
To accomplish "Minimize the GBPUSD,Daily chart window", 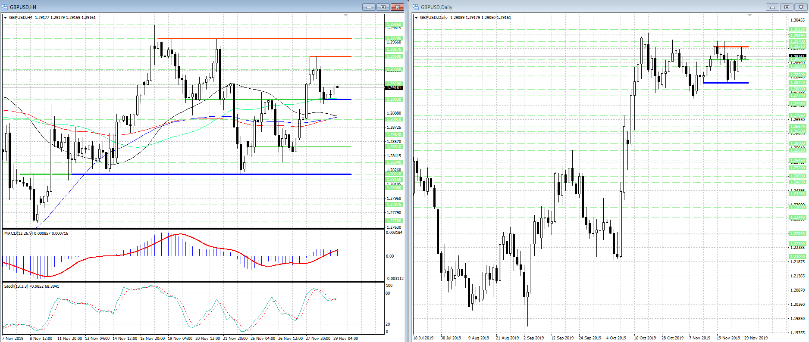I will (x=772, y=7).
